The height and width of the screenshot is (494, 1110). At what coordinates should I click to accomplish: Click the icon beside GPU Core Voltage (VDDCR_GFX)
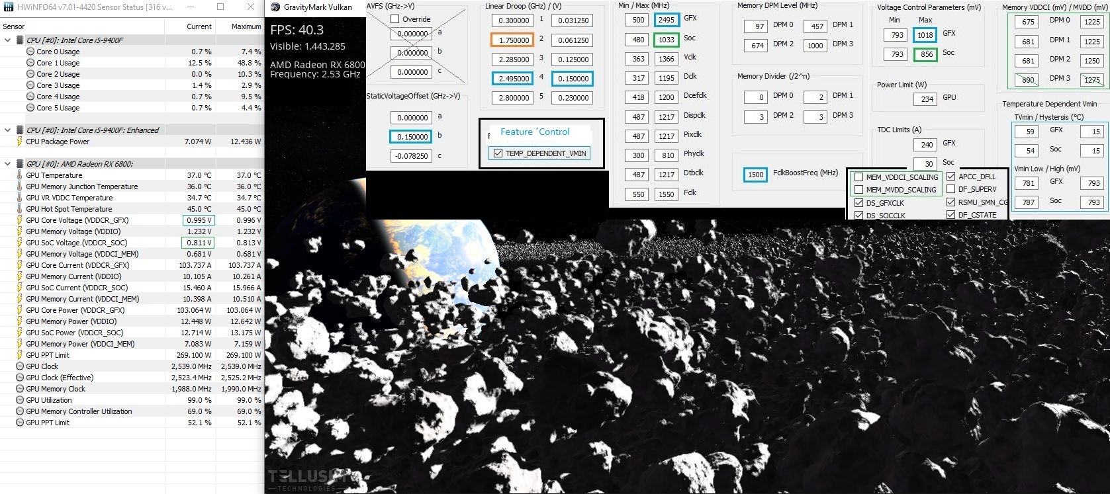(20, 220)
